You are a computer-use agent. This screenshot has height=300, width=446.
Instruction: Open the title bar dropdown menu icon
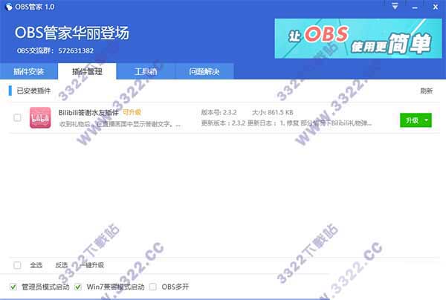tap(395, 6)
